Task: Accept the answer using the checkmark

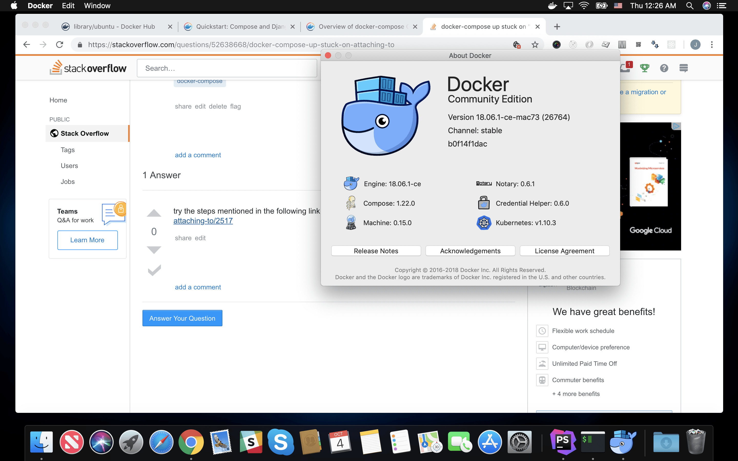Action: (x=154, y=270)
